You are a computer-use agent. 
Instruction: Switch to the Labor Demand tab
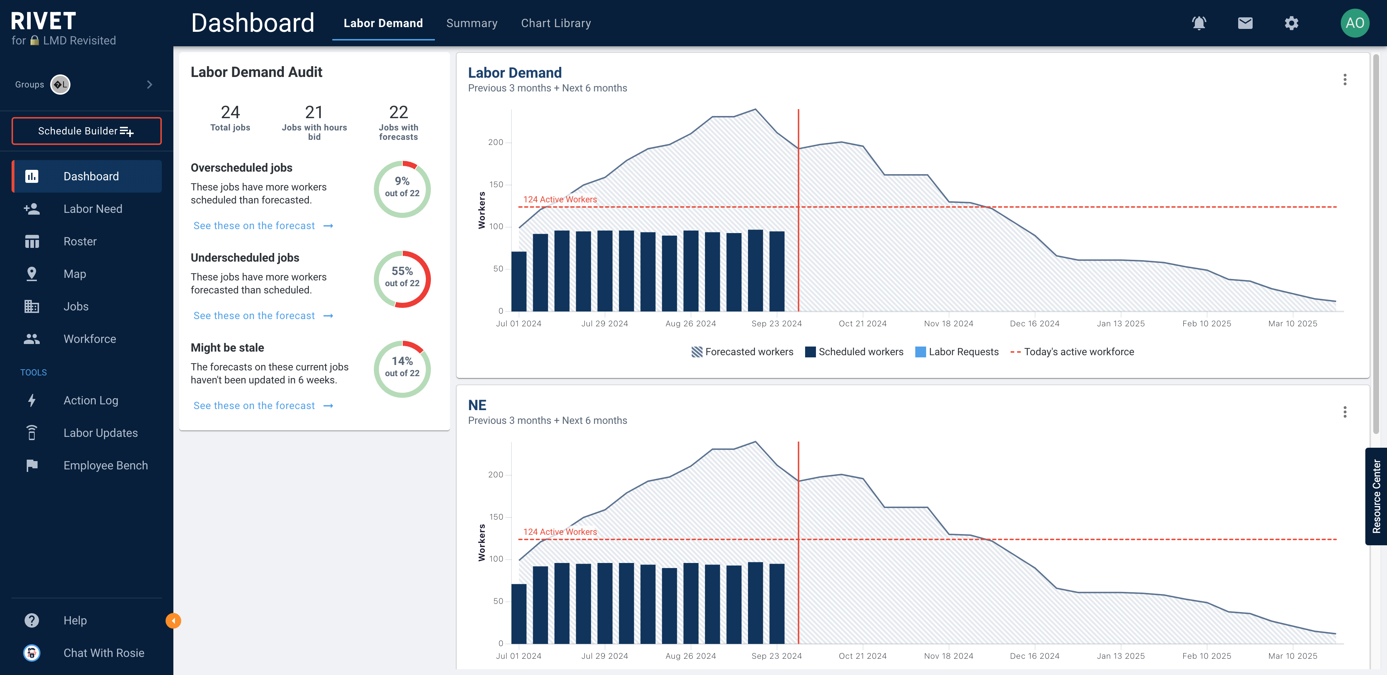pyautogui.click(x=383, y=23)
